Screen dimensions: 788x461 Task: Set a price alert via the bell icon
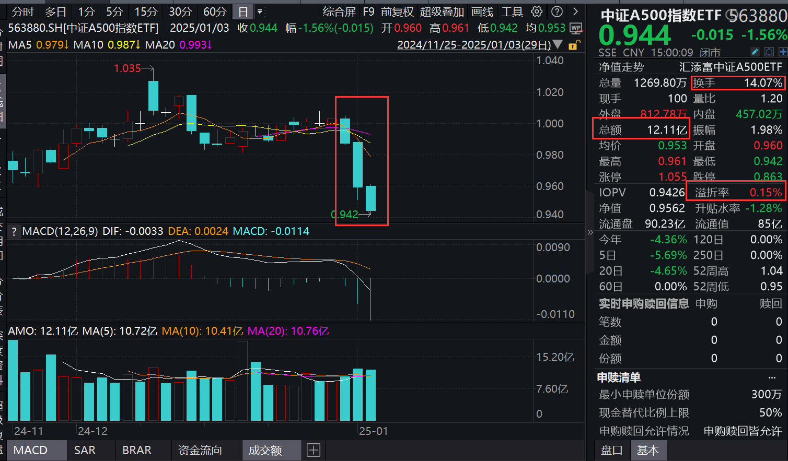coord(768,52)
